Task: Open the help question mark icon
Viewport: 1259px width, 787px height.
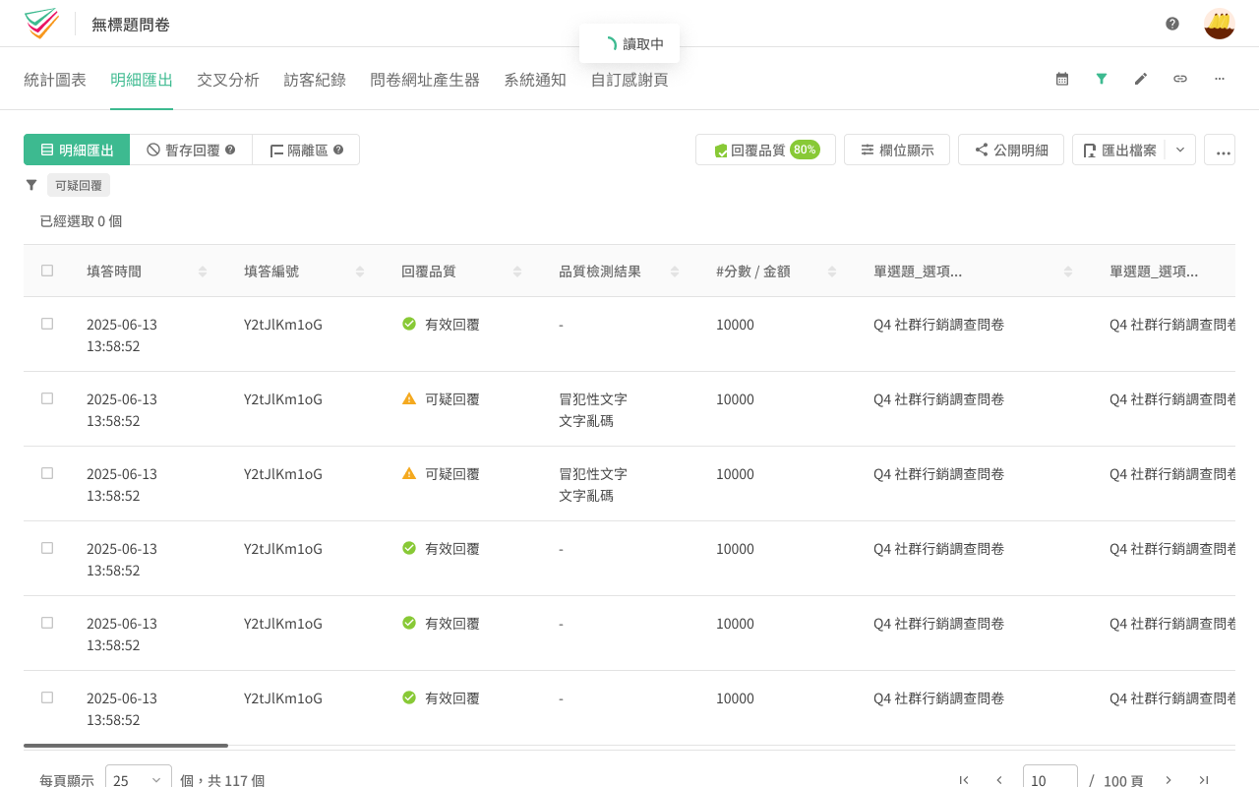Action: 1172,24
